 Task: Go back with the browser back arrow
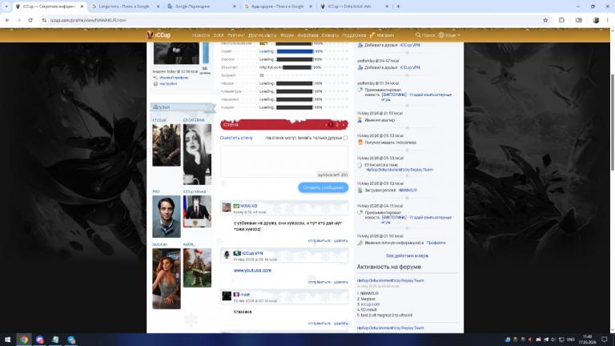click(x=7, y=20)
